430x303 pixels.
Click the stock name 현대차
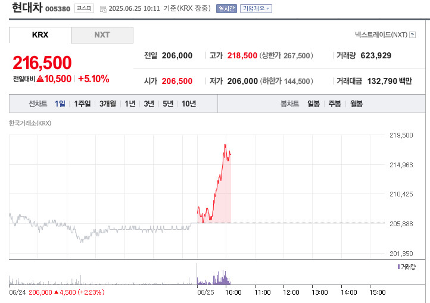pos(27,7)
